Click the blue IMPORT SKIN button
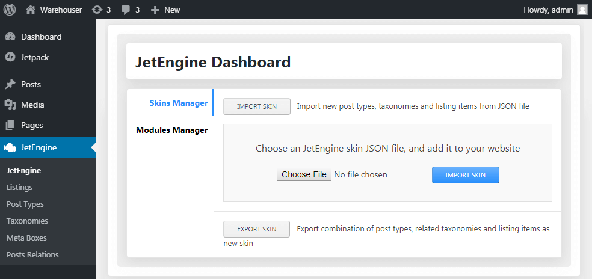 pos(466,175)
